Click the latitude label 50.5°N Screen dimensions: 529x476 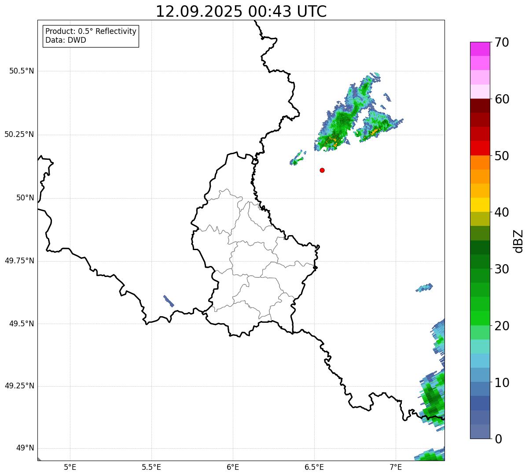22,71
